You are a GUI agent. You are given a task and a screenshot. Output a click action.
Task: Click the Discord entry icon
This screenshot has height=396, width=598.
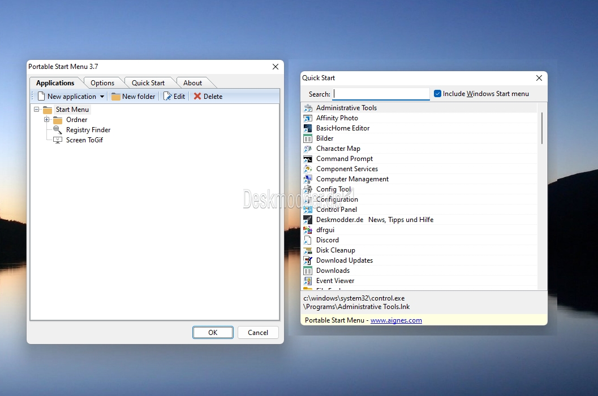[308, 240]
